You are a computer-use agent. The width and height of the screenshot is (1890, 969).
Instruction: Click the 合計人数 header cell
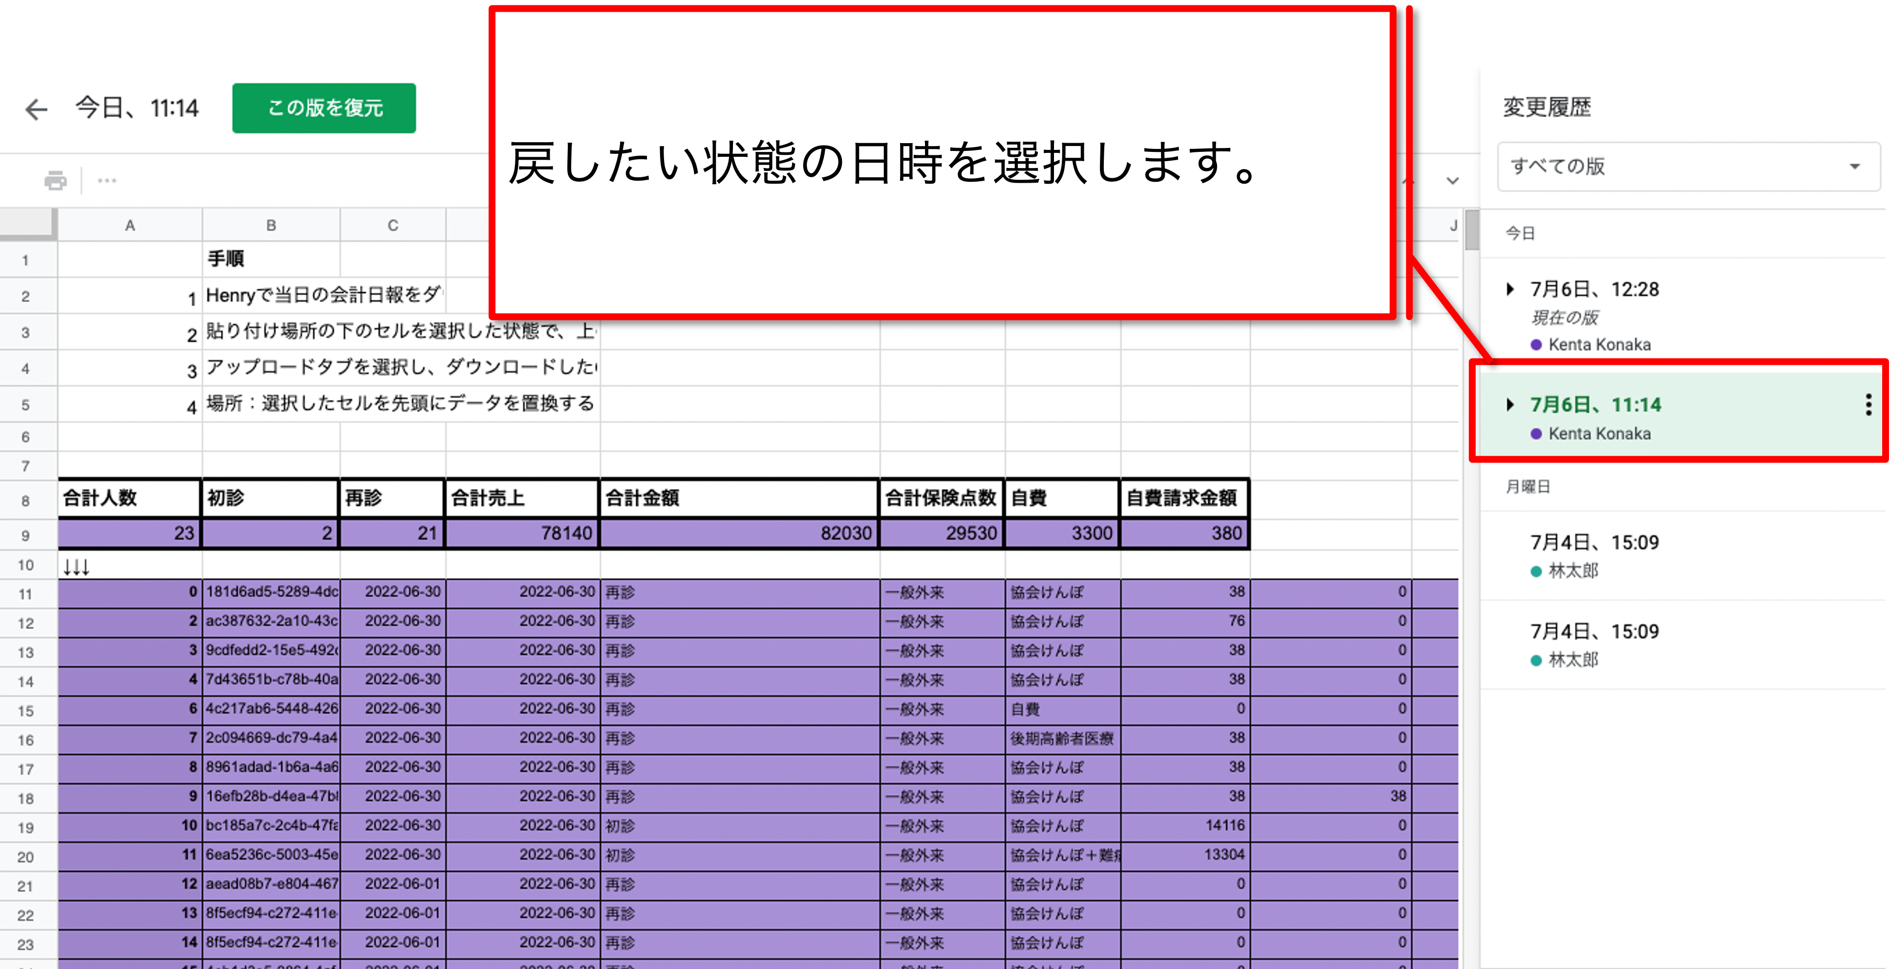[129, 498]
